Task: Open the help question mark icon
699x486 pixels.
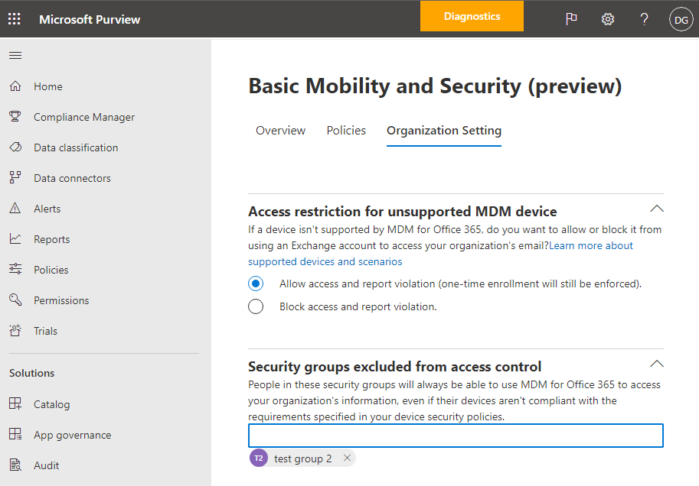Action: [x=644, y=19]
